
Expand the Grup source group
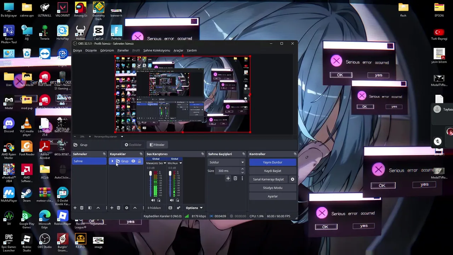[113, 161]
